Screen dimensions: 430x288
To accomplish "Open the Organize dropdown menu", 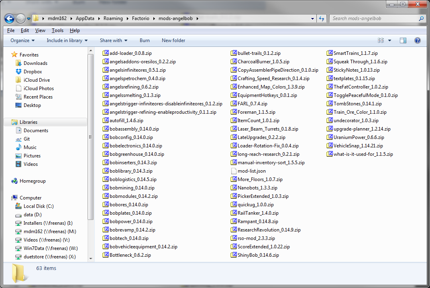I will pyautogui.click(x=22, y=40).
